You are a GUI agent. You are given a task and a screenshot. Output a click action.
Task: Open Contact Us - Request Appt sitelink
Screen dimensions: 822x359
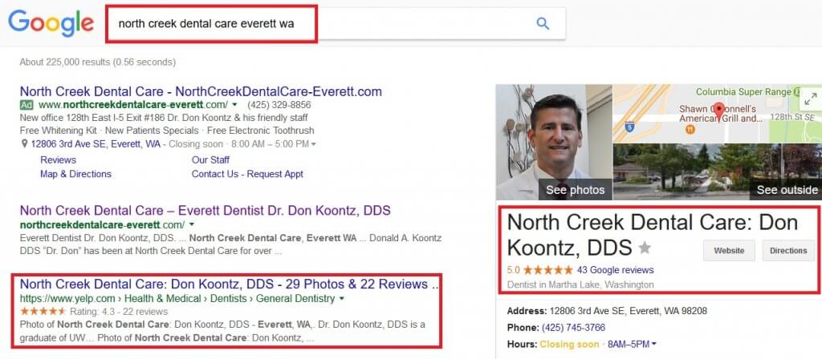(247, 174)
